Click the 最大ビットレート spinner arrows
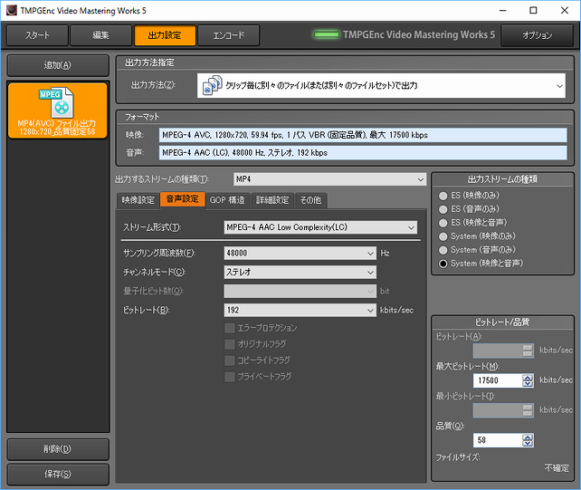 pyautogui.click(x=528, y=380)
